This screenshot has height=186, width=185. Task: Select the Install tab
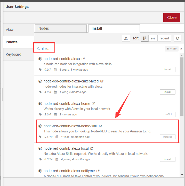coord(114,28)
